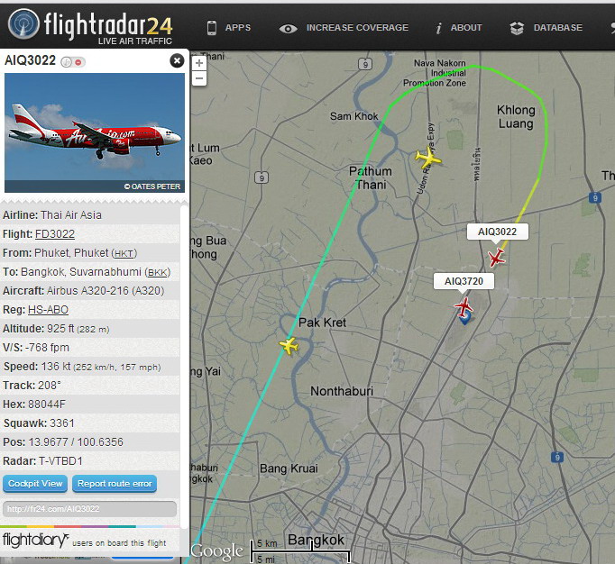Select the red AIQ3720 plane icon
615x564 pixels.
tap(464, 306)
